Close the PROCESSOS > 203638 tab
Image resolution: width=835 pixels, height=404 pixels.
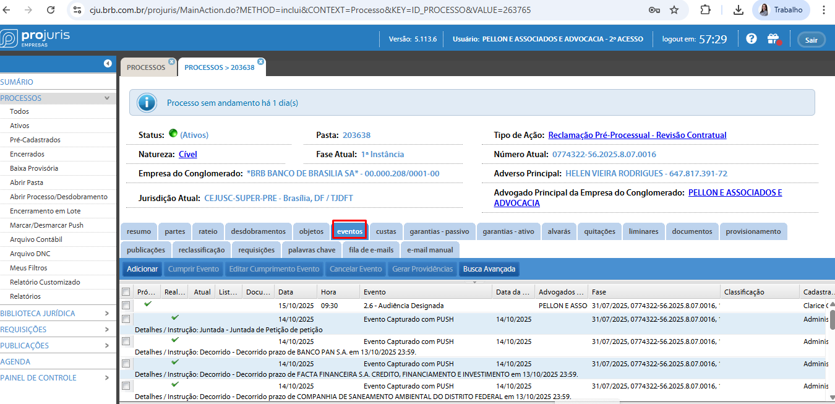(261, 62)
